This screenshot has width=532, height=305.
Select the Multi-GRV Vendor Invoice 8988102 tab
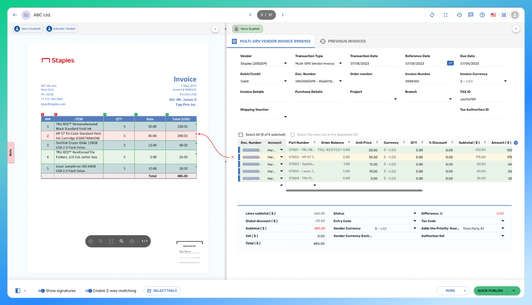click(271, 41)
